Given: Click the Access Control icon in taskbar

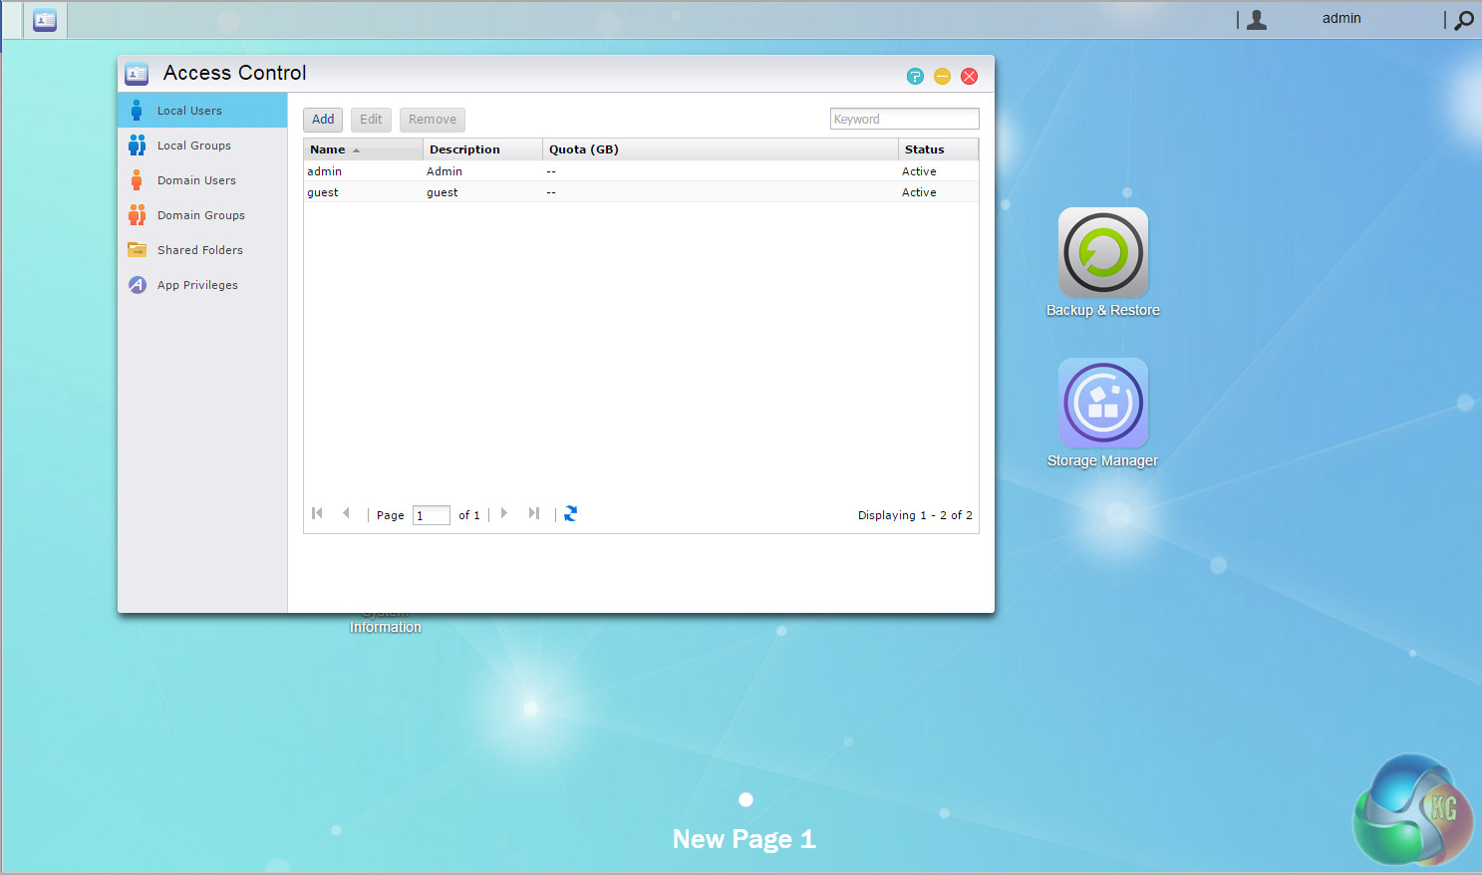Looking at the screenshot, I should point(45,20).
